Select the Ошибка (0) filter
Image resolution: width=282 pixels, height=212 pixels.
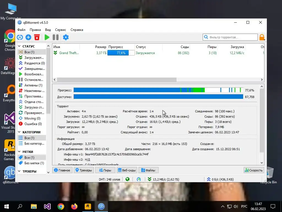pos(32,124)
